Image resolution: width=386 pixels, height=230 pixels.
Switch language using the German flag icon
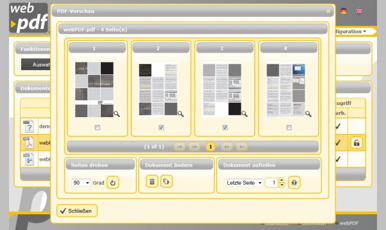coord(344,11)
